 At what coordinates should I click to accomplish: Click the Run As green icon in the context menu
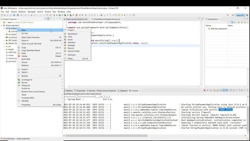tap(19, 83)
